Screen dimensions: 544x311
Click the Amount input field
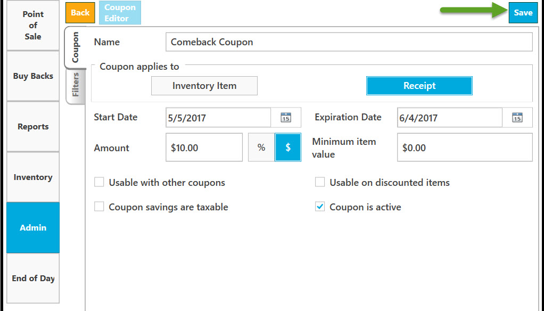204,148
